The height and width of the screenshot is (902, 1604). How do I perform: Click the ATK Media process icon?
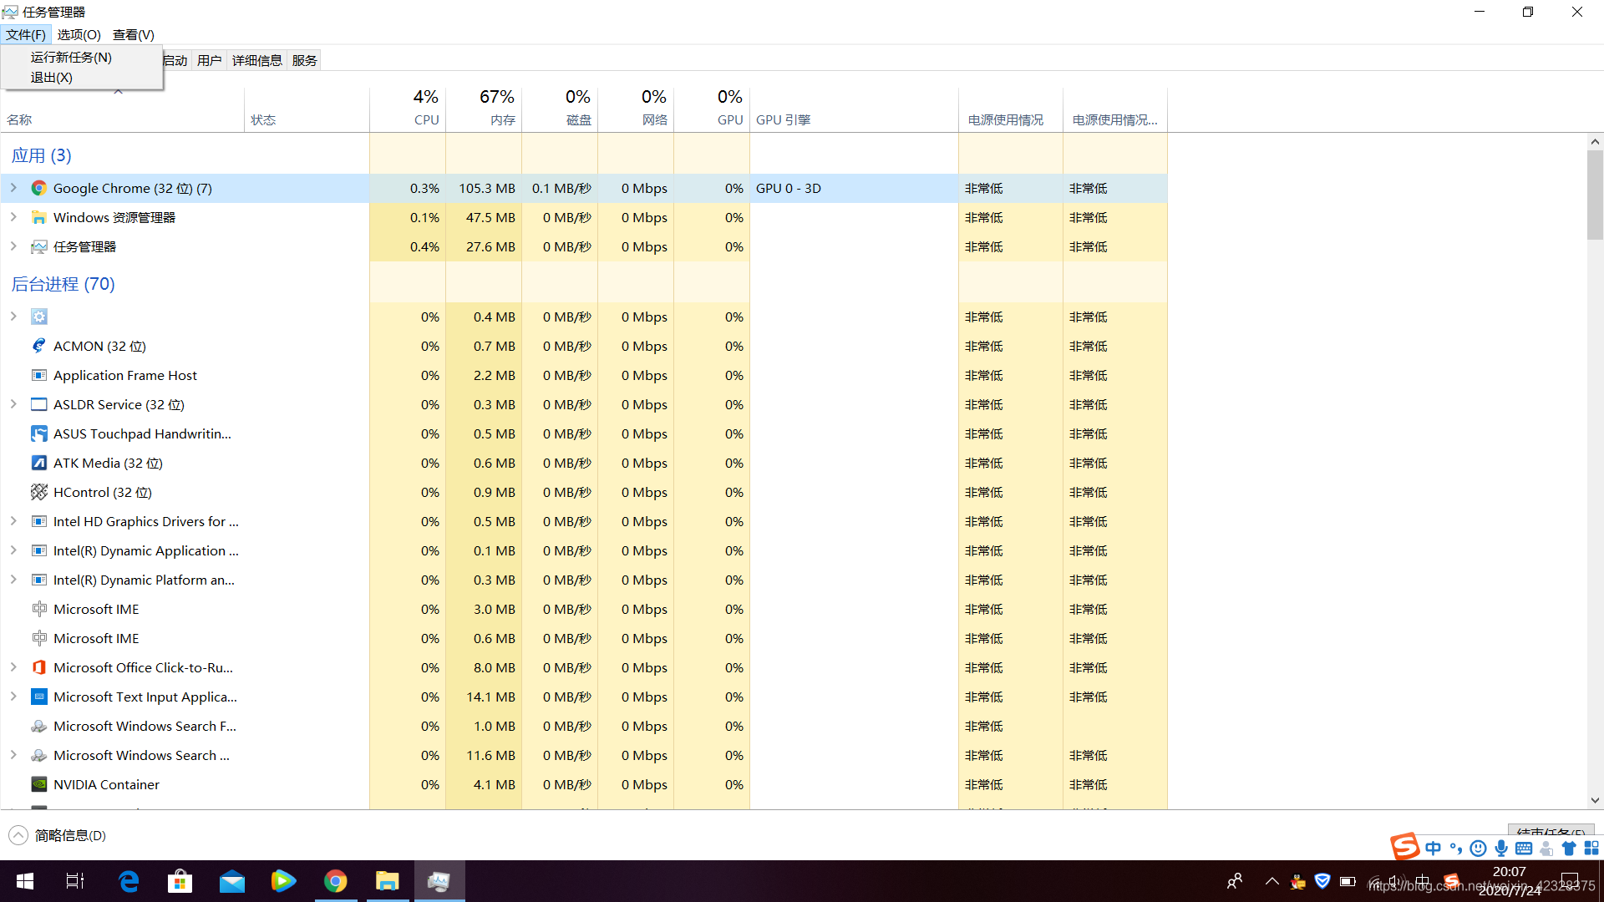[x=38, y=463]
